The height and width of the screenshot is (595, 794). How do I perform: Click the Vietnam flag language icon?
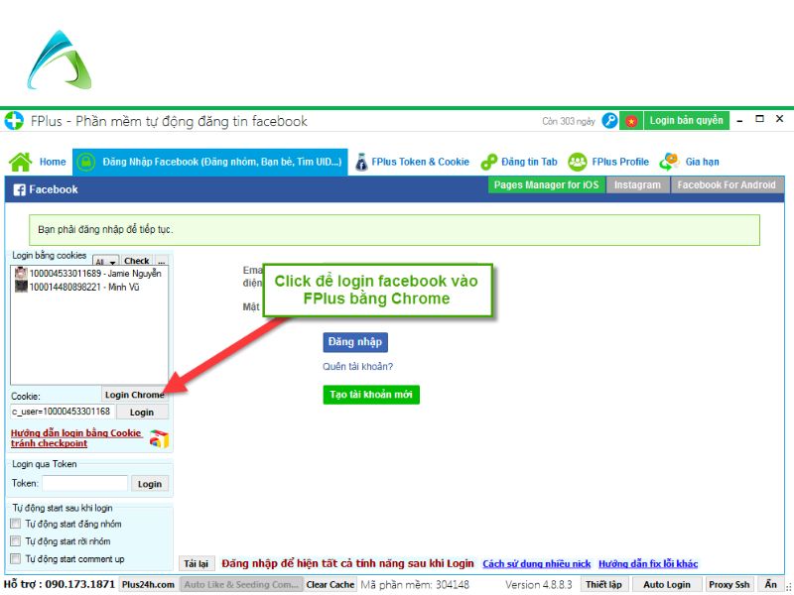[631, 121]
